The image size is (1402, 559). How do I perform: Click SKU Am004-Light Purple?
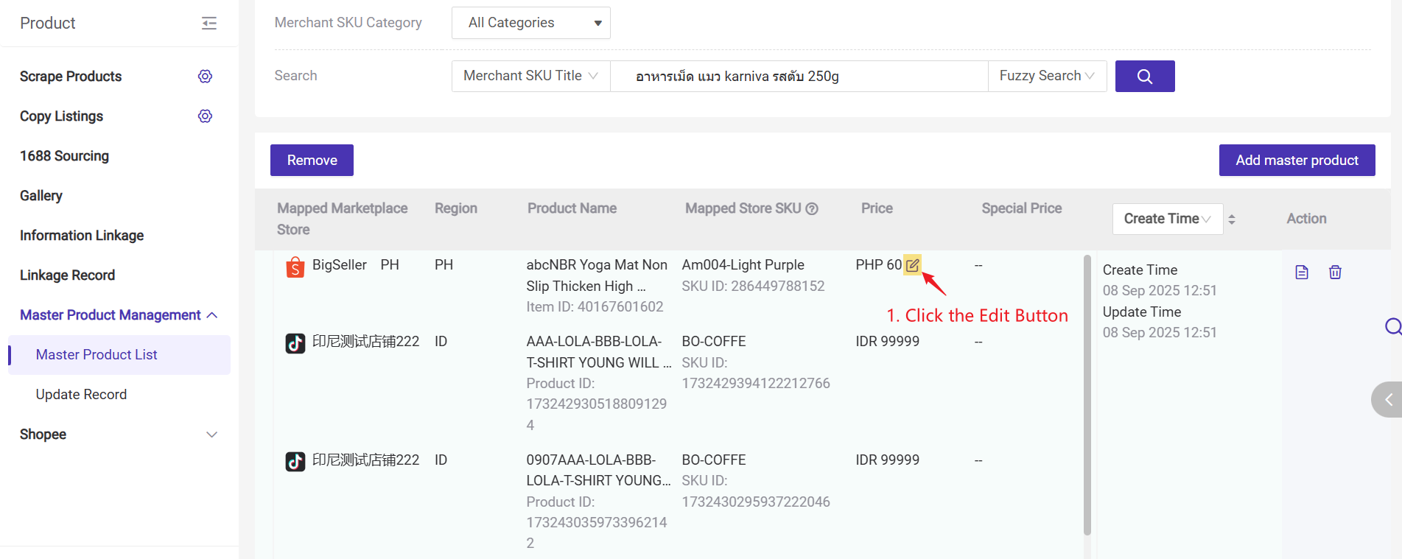click(x=743, y=265)
